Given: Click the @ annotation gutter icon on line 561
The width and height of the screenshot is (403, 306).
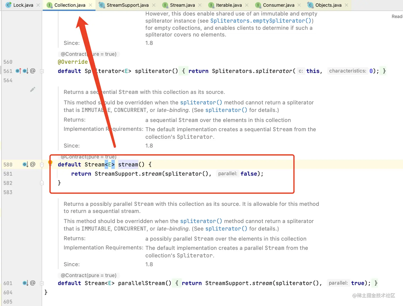Looking at the screenshot, I should [33, 71].
